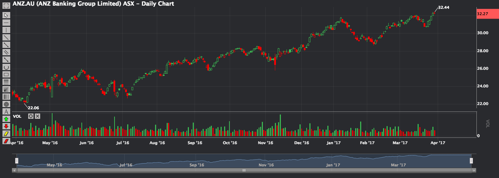Add a green up arrow marker
Viewport: 499px width, 178px height.
6,119
